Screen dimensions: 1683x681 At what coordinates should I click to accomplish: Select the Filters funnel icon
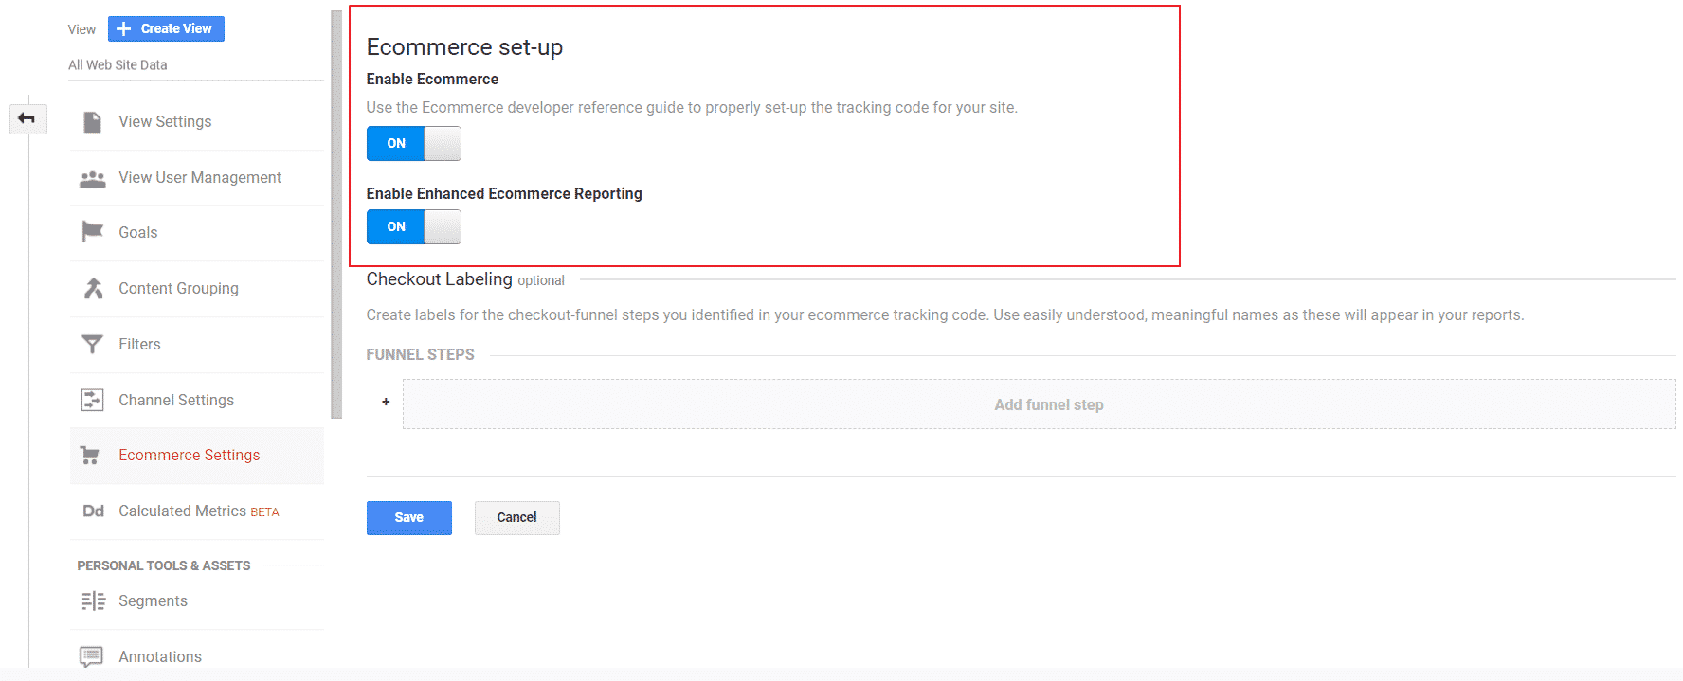[92, 344]
